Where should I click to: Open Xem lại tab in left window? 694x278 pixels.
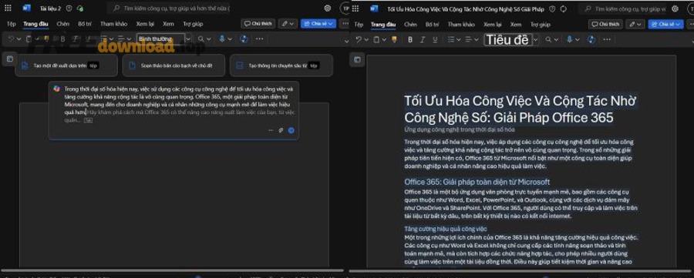(x=145, y=24)
